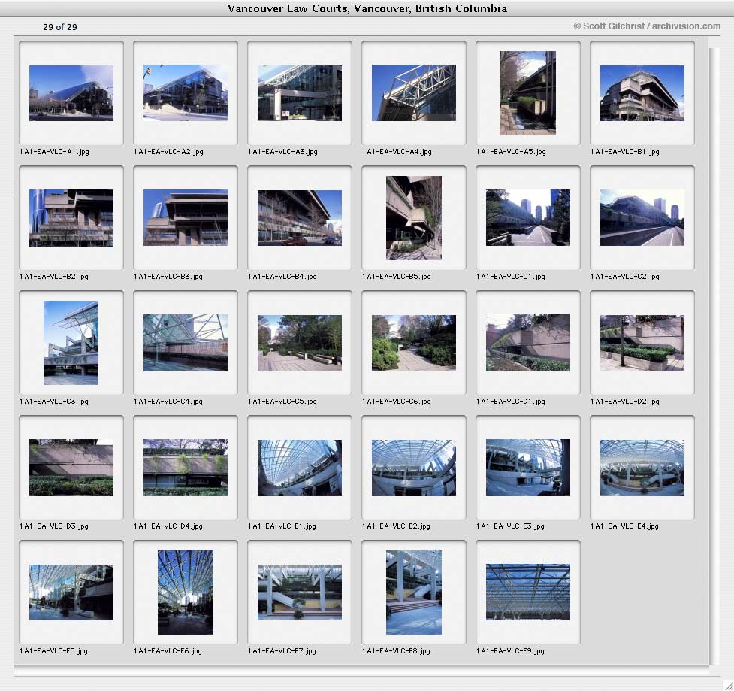Pick portrait thumbnail 1A1-EA-VLC-B5.jpg
Screen dimensions: 734x691
tap(414, 218)
